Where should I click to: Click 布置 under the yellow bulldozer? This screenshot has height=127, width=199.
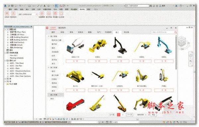tap(75, 90)
